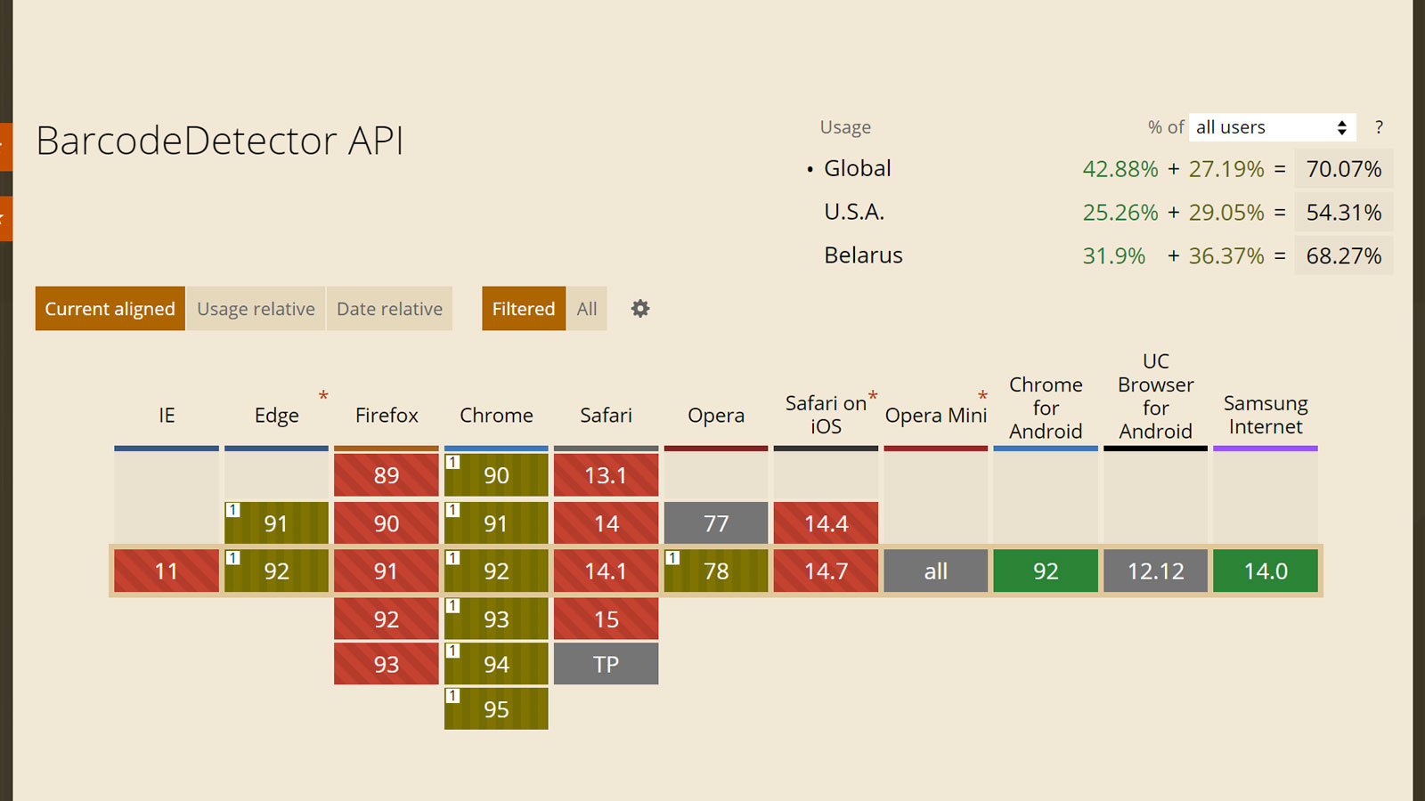Click the U.S.A. usage row label
This screenshot has height=801, width=1425.
point(854,212)
